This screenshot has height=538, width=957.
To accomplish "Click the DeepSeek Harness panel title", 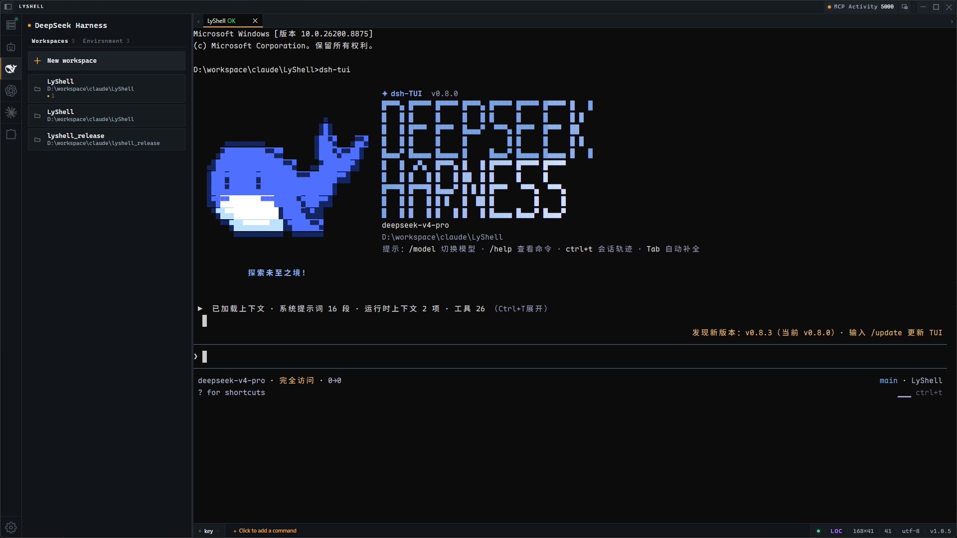I will click(71, 25).
